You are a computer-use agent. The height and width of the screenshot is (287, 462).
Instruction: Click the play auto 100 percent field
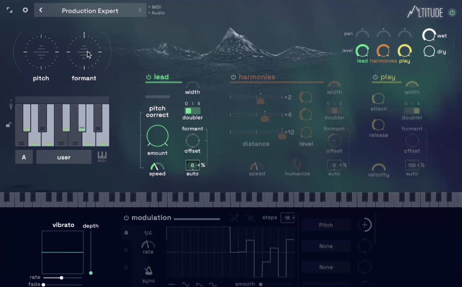[x=412, y=165]
